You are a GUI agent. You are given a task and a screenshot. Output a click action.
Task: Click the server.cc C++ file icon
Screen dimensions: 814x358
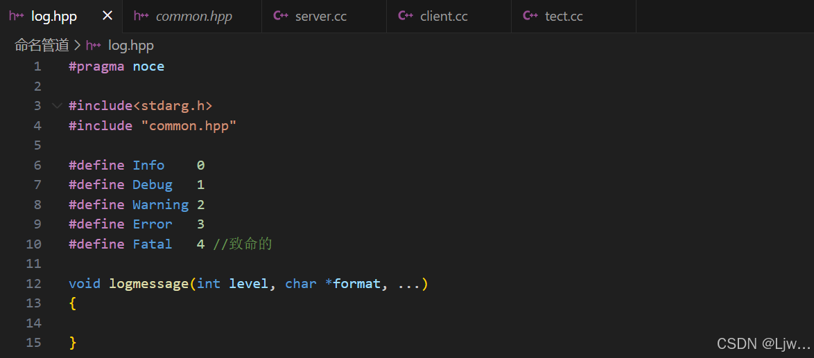[x=281, y=16]
